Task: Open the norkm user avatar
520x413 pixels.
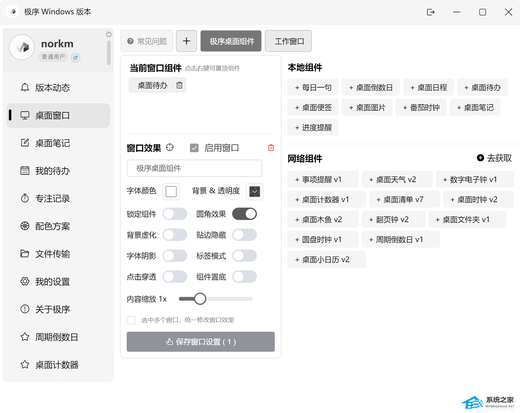Action: pyautogui.click(x=22, y=47)
